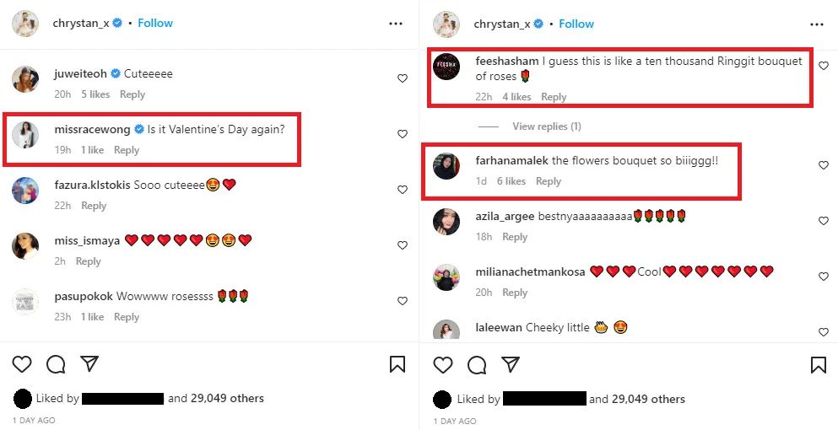Open more options in left panel header

[396, 24]
